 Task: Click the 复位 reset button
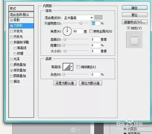pos(134,15)
